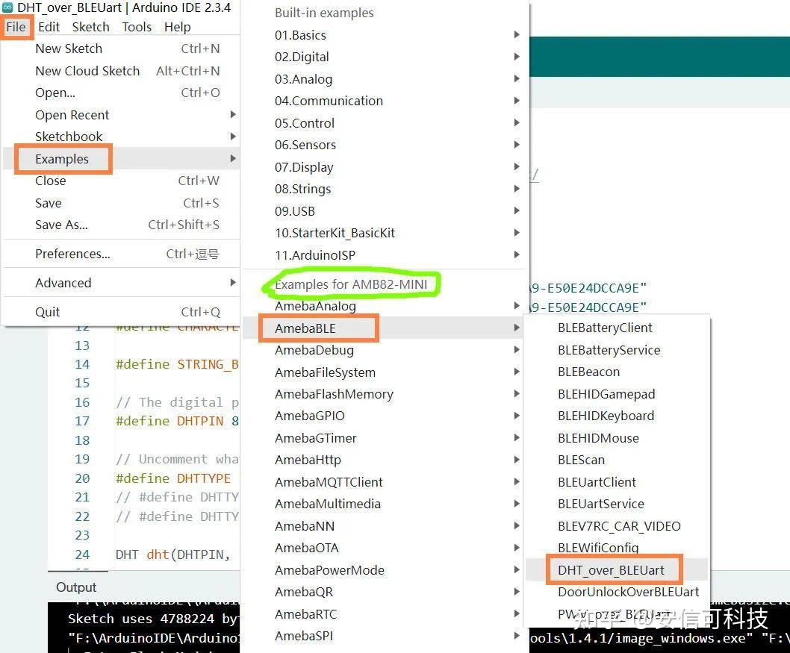
Task: Expand 10.StarterKit_BasicKit examples
Action: [x=385, y=233]
